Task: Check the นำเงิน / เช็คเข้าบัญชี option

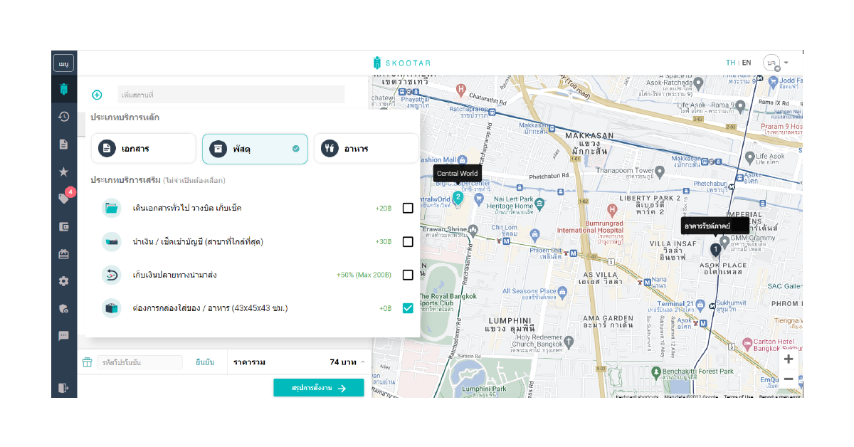Action: (408, 241)
